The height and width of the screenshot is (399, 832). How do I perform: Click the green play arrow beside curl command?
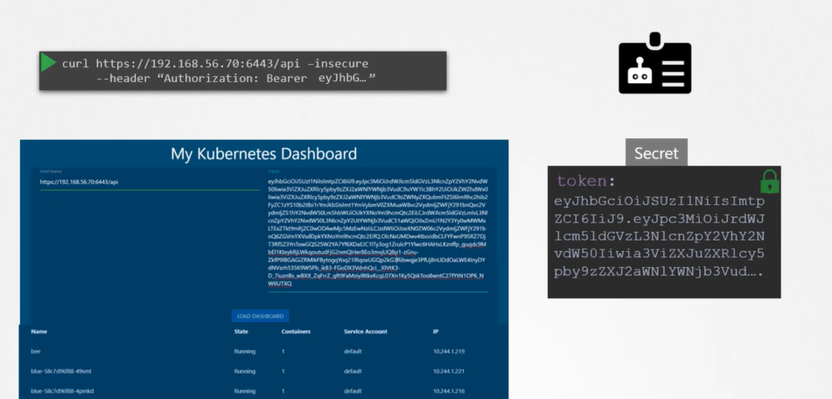(x=48, y=63)
